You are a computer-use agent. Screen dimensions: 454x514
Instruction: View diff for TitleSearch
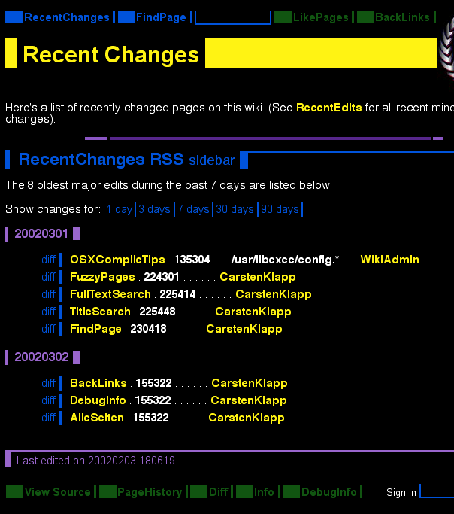(49, 312)
